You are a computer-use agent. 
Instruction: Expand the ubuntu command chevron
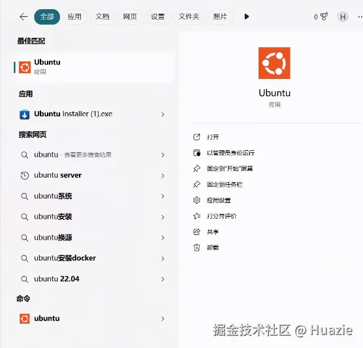coord(163,319)
